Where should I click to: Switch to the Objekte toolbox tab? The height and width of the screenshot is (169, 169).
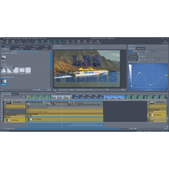(5, 49)
